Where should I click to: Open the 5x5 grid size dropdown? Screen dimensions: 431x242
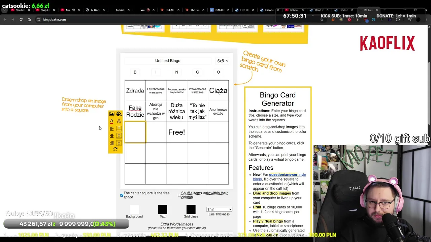pyautogui.click(x=223, y=61)
